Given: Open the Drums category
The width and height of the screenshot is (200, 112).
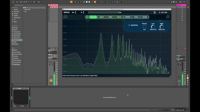Looking at the screenshot, I should tap(15, 30).
